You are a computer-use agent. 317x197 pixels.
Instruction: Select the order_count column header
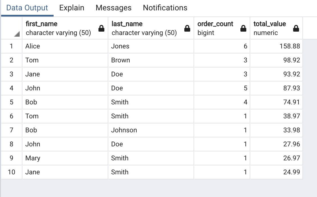click(x=222, y=28)
